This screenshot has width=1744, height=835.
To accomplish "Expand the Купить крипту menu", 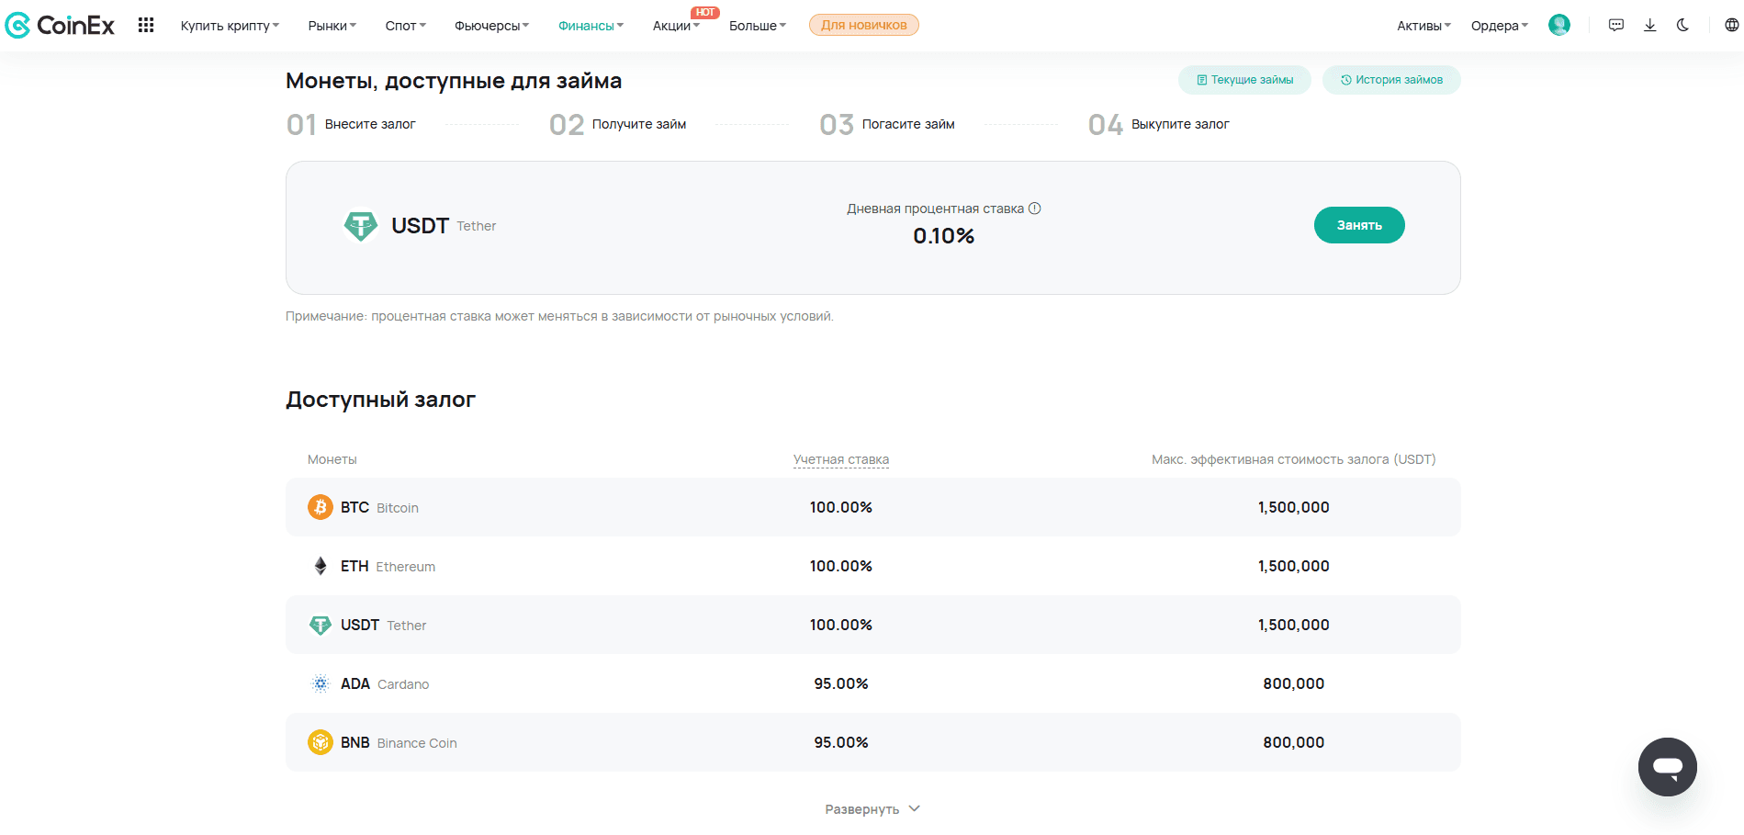I will [230, 26].
